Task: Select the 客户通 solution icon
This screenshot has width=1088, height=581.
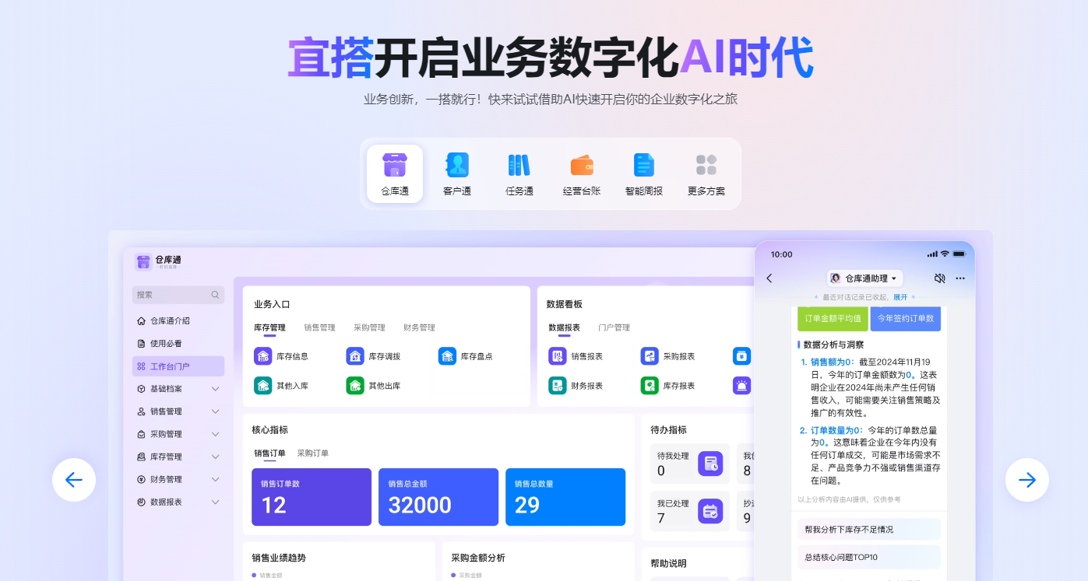Action: tap(457, 165)
